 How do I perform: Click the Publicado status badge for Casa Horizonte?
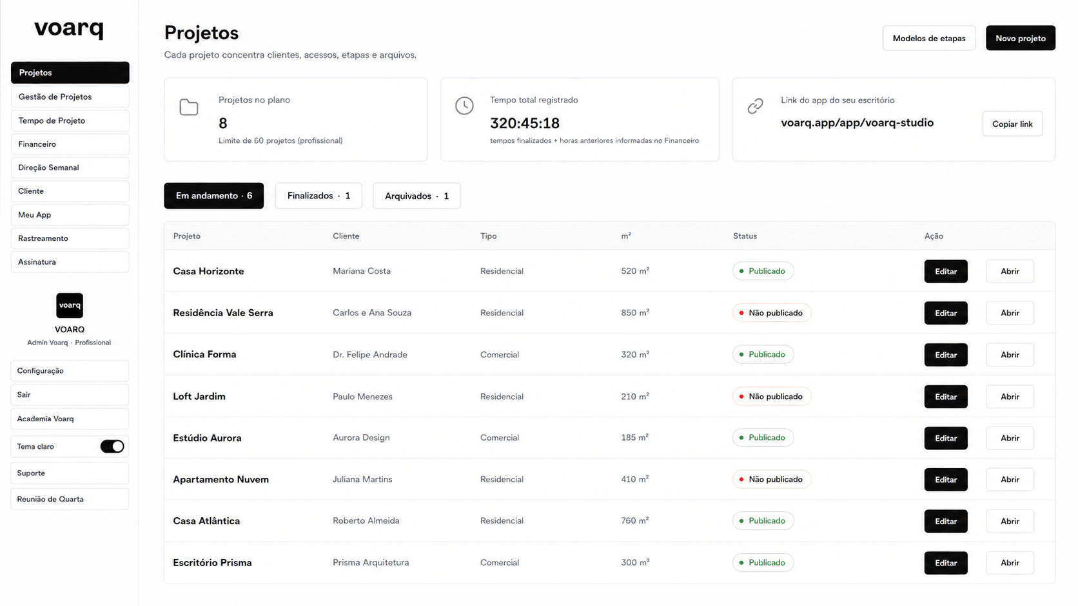[763, 271]
